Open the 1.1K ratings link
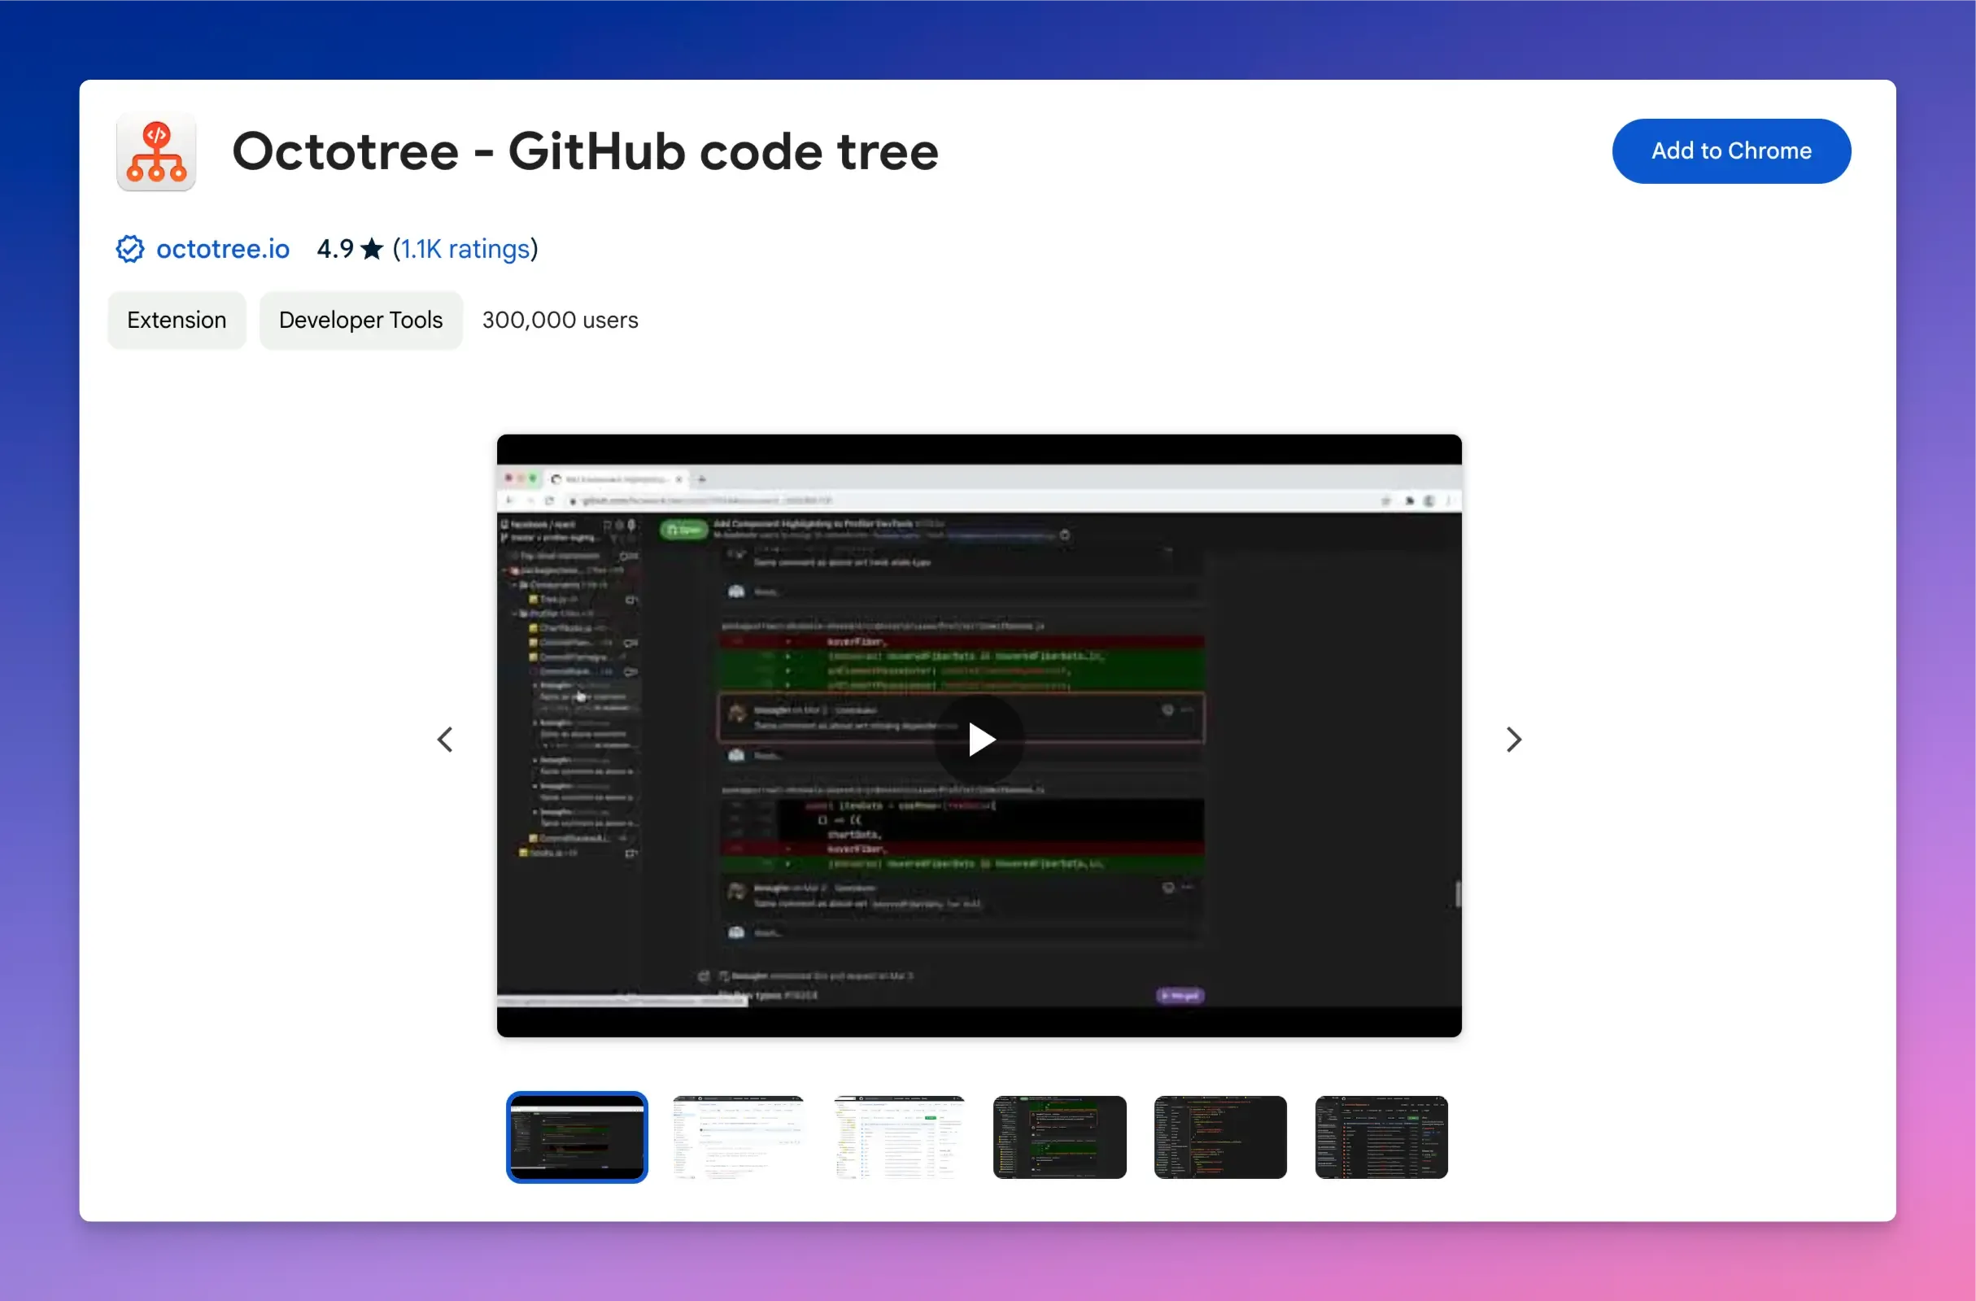The width and height of the screenshot is (1976, 1301). point(465,249)
